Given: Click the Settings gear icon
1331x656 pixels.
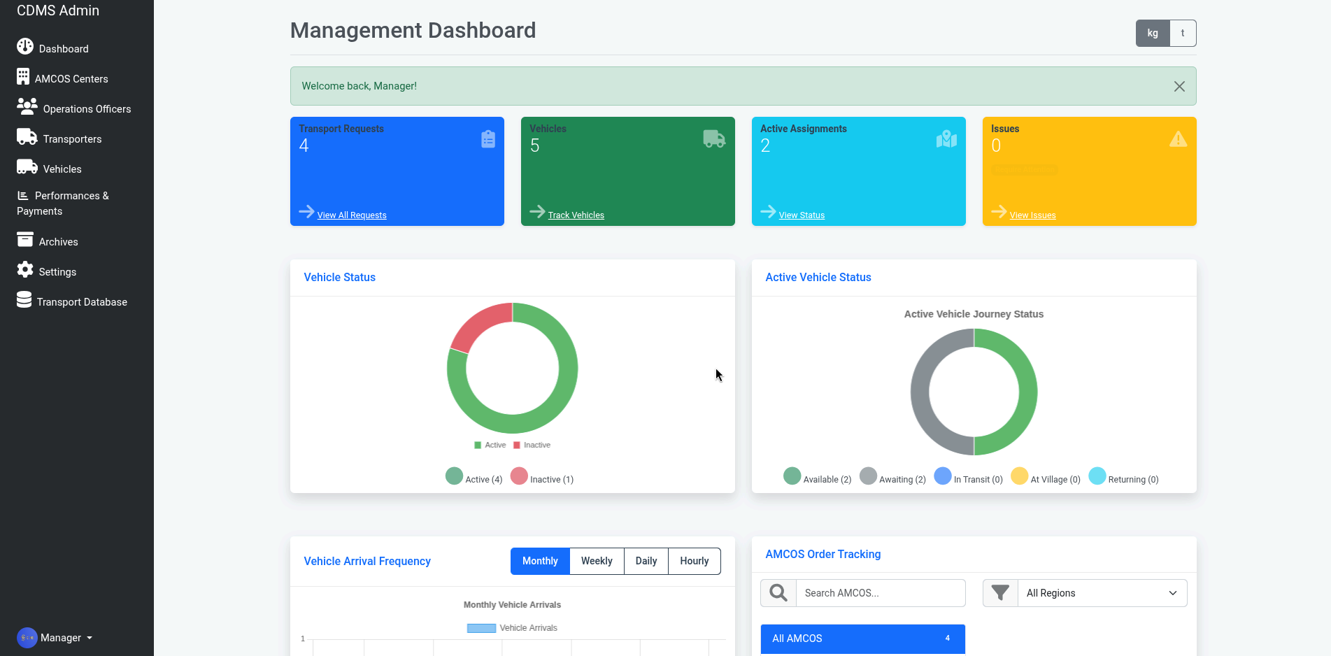Looking at the screenshot, I should click(25, 269).
